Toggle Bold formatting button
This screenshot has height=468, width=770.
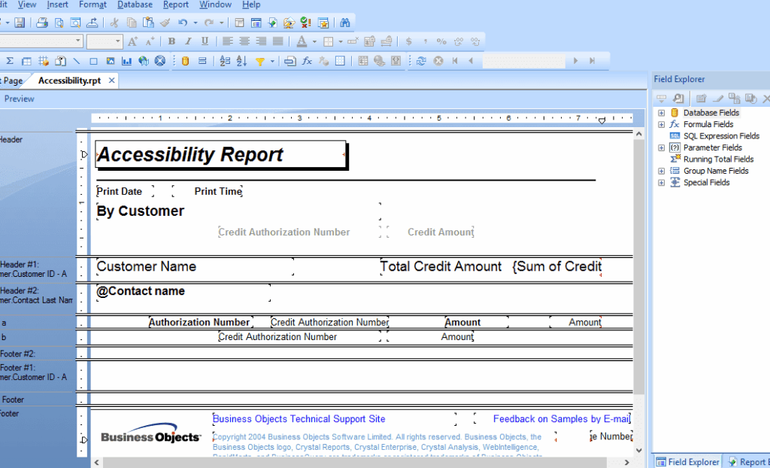pyautogui.click(x=171, y=41)
